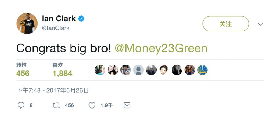The width and height of the screenshot is (280, 119).
Task: Open Golden State Warriors logo avatar
Action: (202, 70)
